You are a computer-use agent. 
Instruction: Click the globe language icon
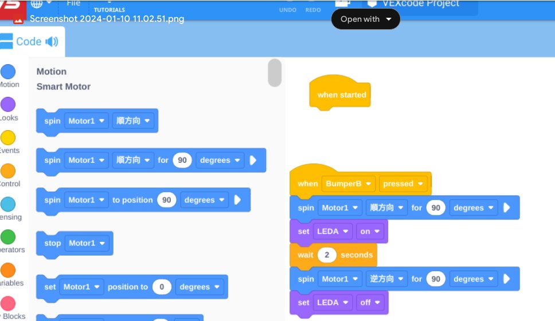(x=37, y=3)
